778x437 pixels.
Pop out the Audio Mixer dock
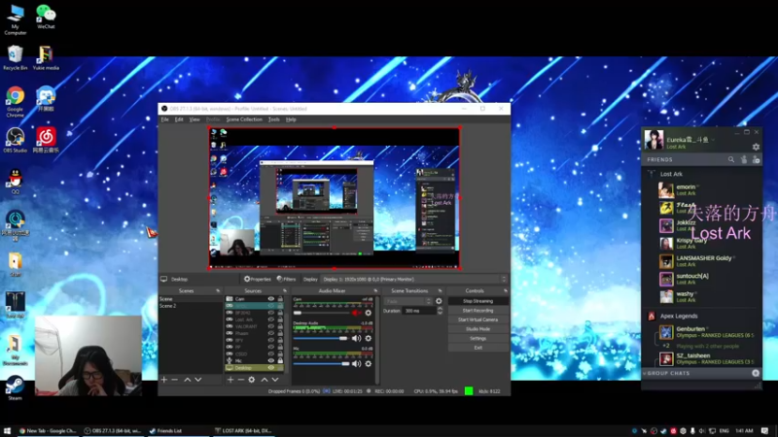point(375,290)
